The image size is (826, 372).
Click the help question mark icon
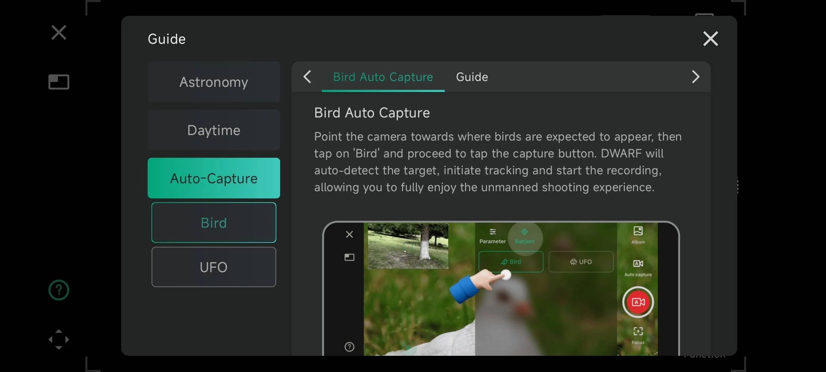pyautogui.click(x=59, y=290)
